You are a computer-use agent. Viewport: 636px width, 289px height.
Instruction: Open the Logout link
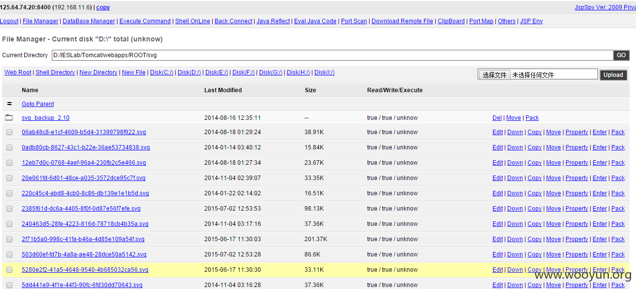pyautogui.click(x=9, y=21)
